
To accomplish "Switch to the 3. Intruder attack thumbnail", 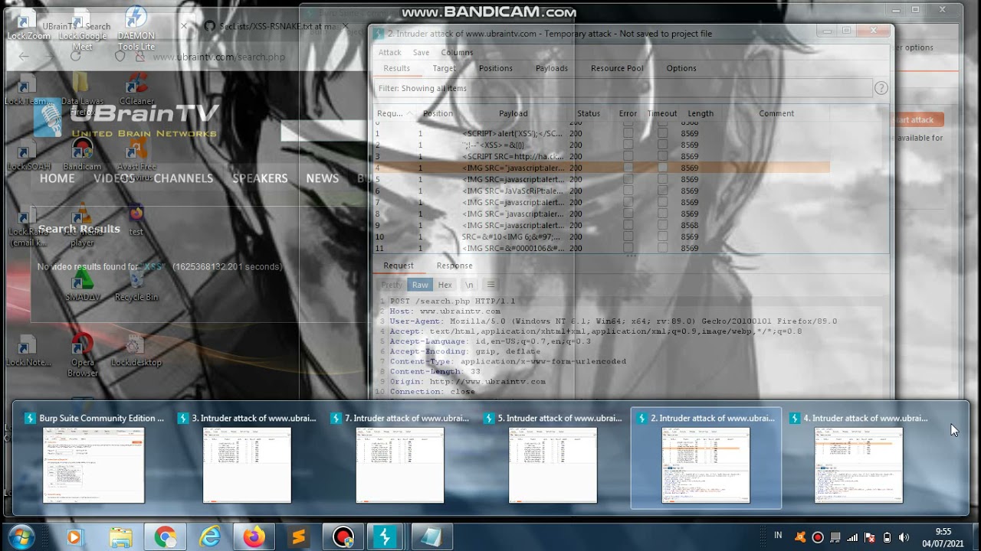I will pos(247,458).
